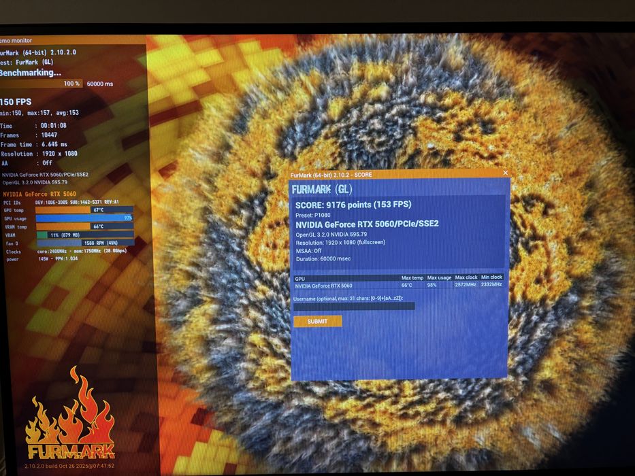Click the GPU temp 67°C bar
635x476 pixels.
pos(84,210)
